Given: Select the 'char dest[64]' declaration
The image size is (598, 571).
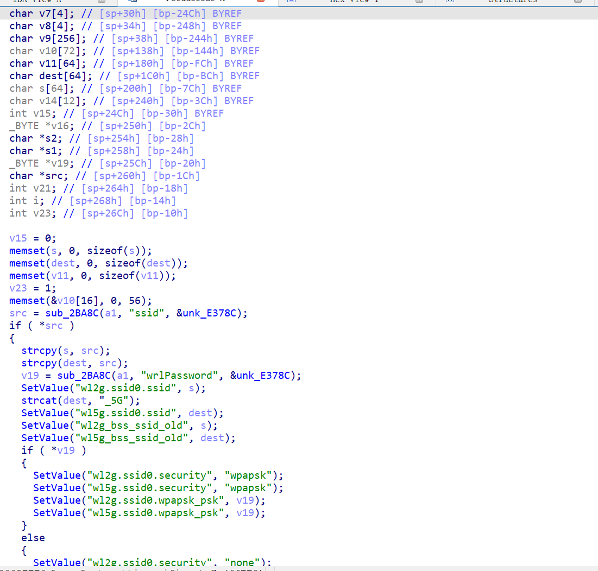Looking at the screenshot, I should coord(135,76).
